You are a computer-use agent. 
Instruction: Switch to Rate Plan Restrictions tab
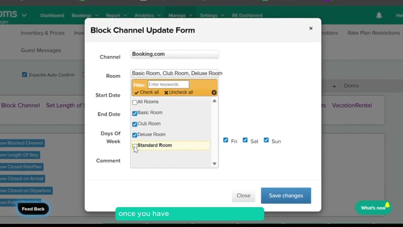pos(374,33)
